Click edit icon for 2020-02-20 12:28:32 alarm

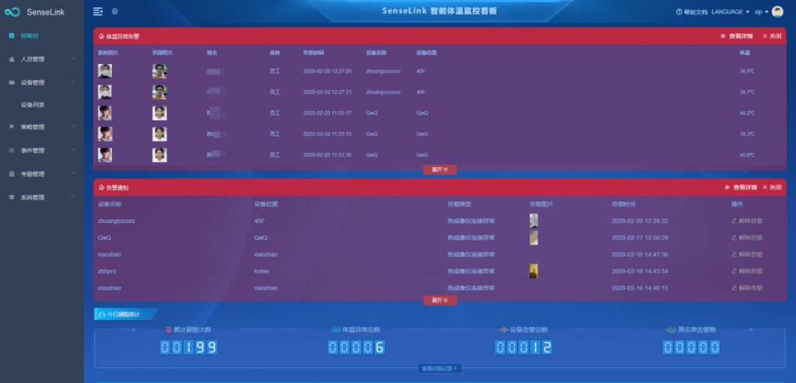tap(733, 221)
